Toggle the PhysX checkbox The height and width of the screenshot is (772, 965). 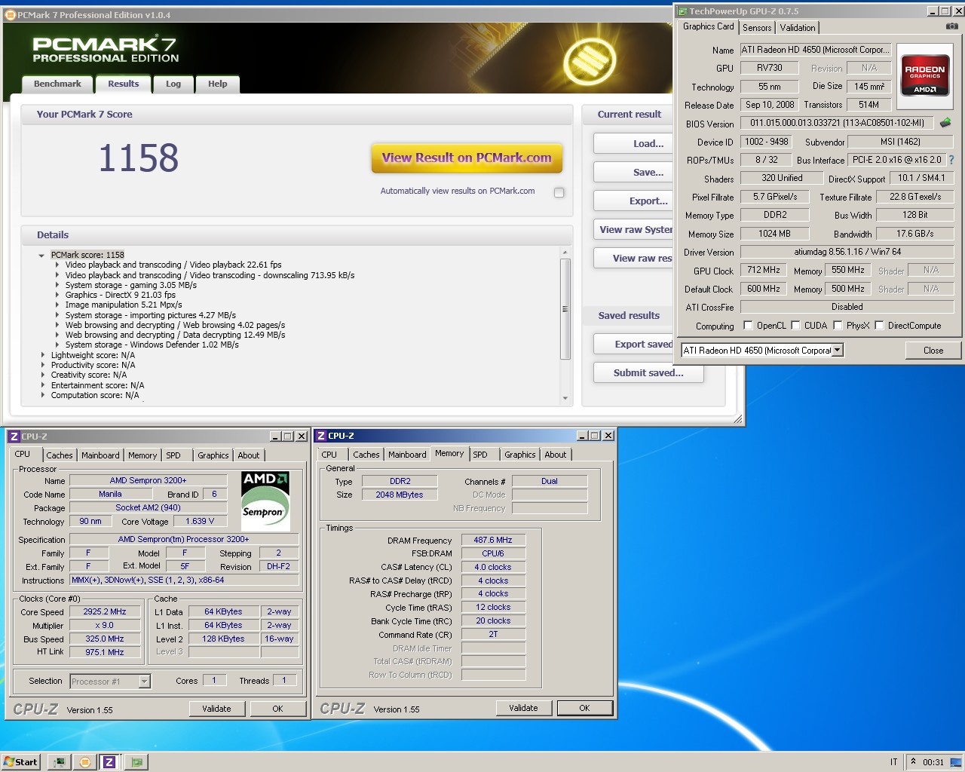click(838, 326)
